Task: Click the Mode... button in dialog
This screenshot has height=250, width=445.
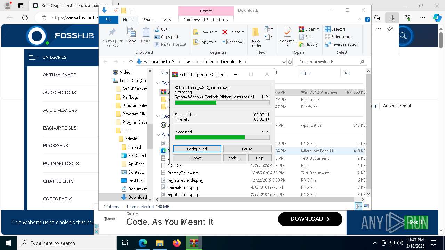Action: (234, 158)
